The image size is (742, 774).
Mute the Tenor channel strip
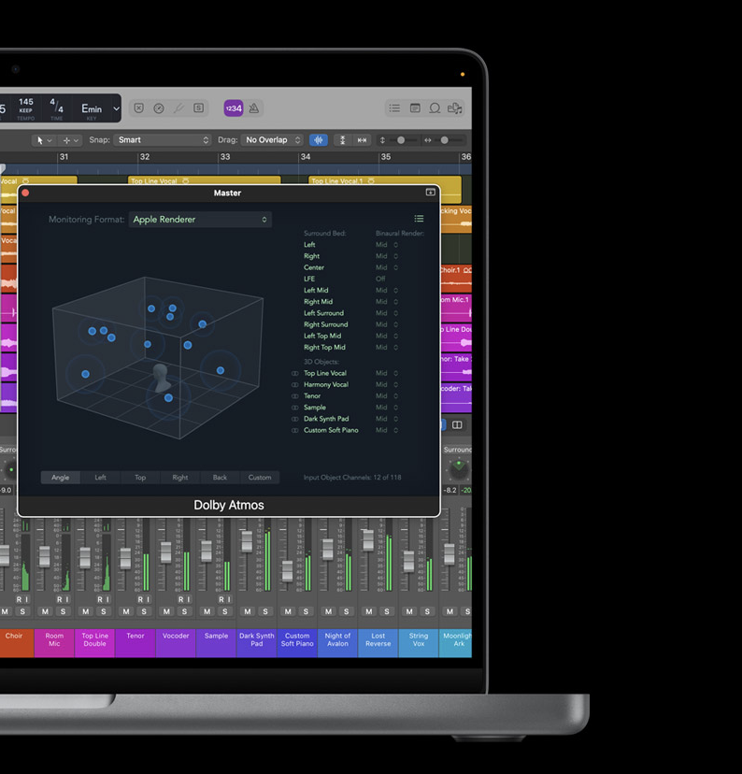[x=126, y=611]
